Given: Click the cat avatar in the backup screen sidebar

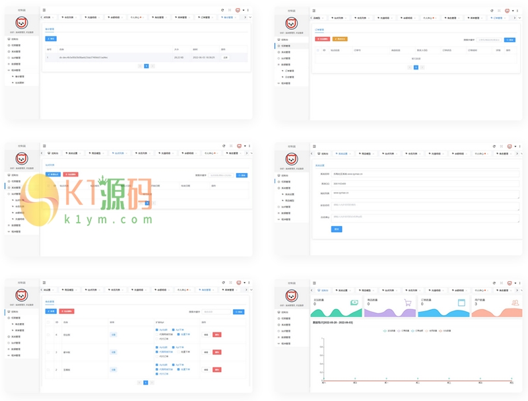Looking at the screenshot, I should 22,23.
